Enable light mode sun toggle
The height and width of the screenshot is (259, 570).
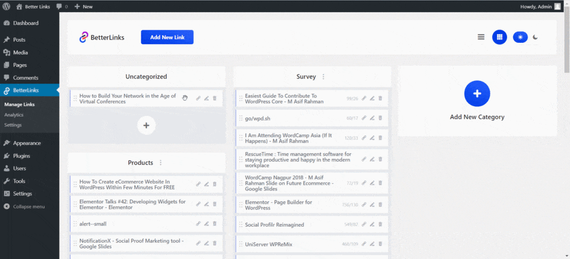(x=520, y=37)
